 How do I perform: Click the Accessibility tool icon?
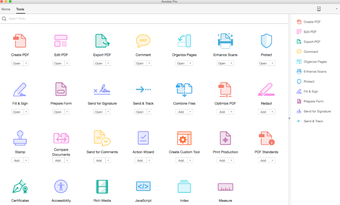[61, 187]
